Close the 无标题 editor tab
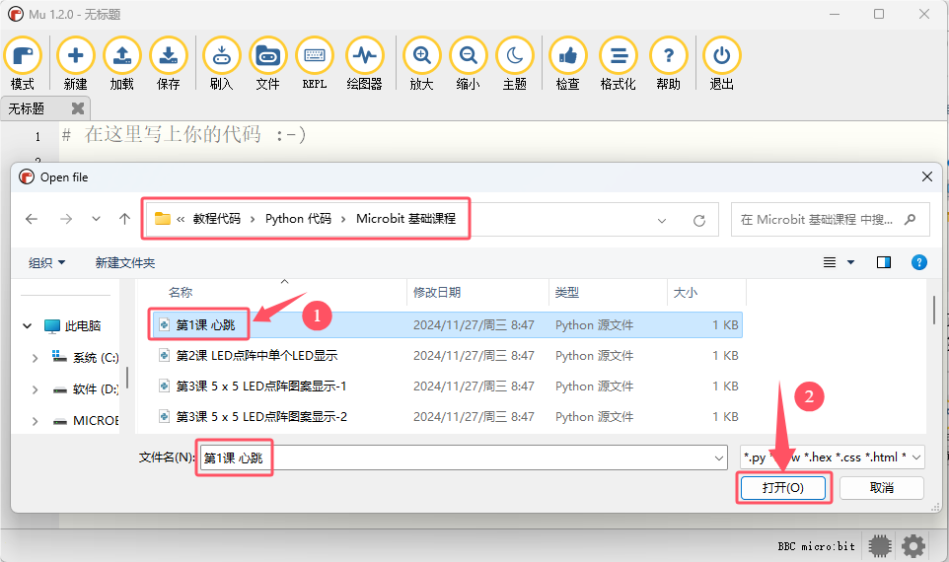The width and height of the screenshot is (949, 562). coord(78,108)
